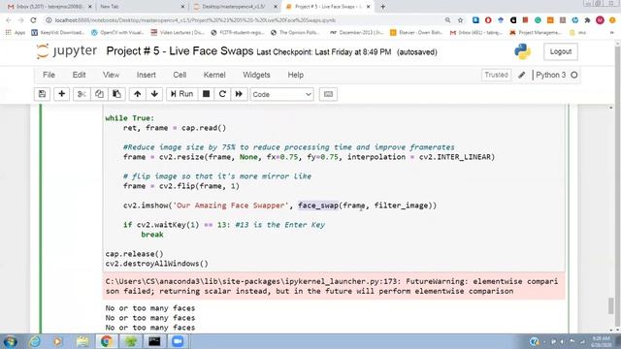Go back with browser back arrow
This screenshot has width=621, height=349.
(9, 20)
